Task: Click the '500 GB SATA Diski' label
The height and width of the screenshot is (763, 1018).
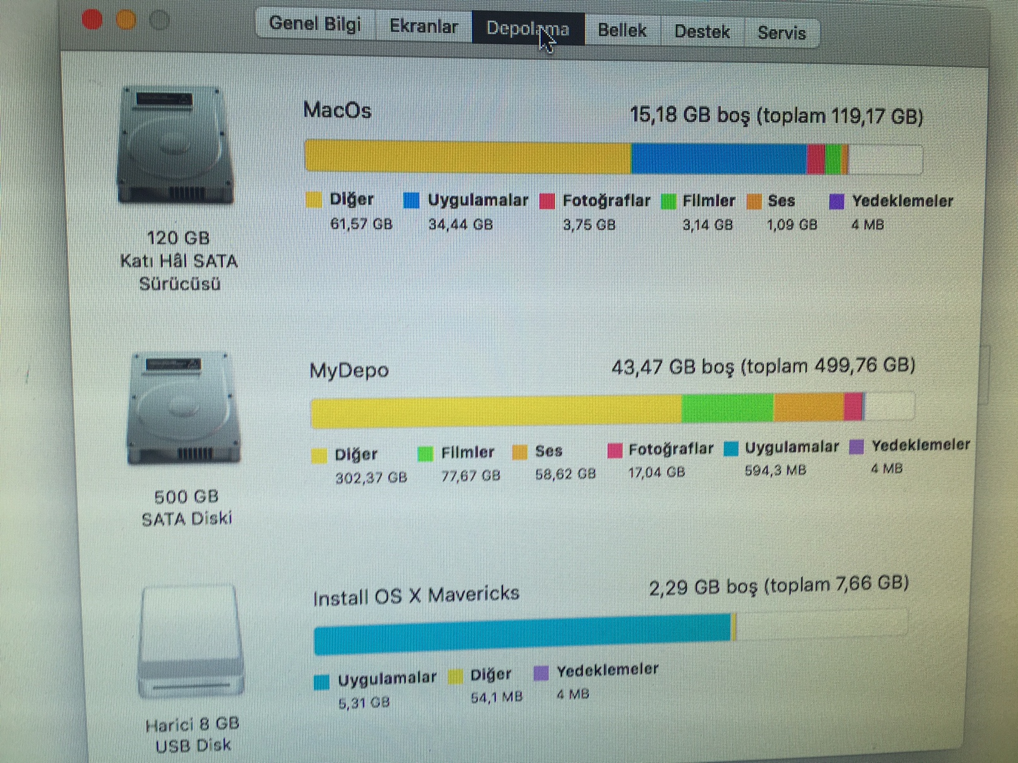Action: (x=187, y=507)
